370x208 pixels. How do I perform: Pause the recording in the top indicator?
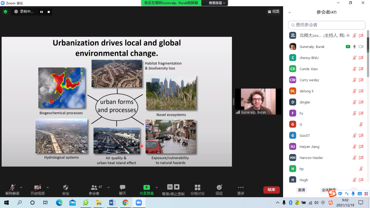[42, 12]
